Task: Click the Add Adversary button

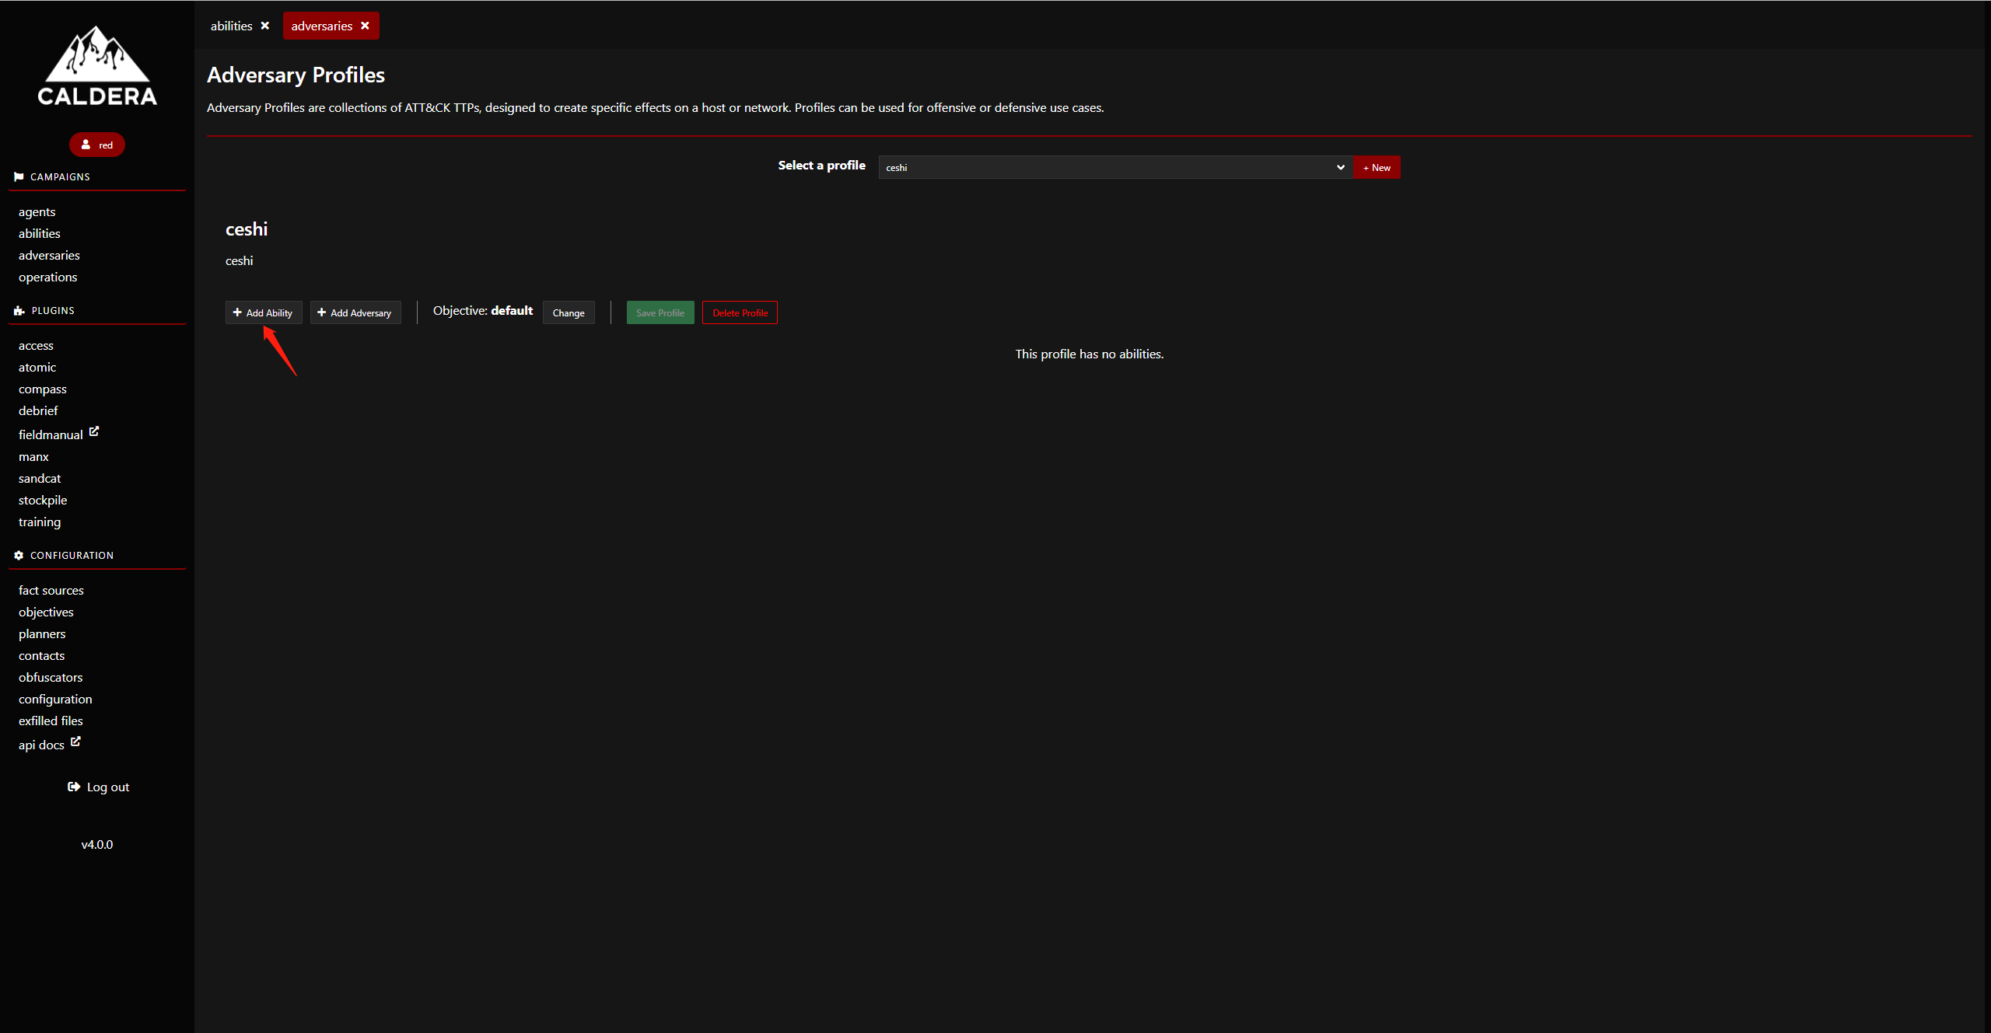Action: [x=355, y=312]
